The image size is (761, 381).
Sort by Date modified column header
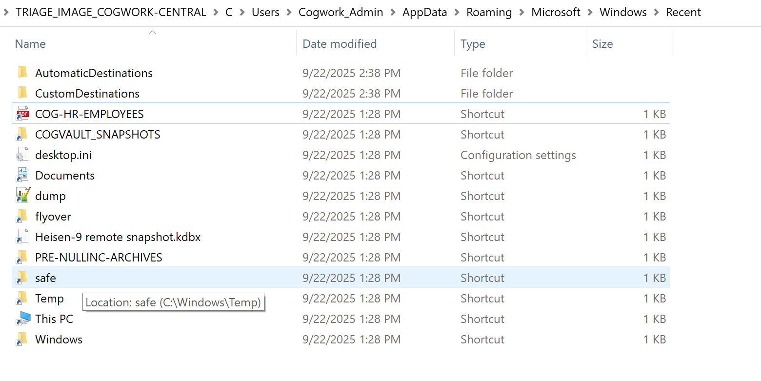click(340, 44)
